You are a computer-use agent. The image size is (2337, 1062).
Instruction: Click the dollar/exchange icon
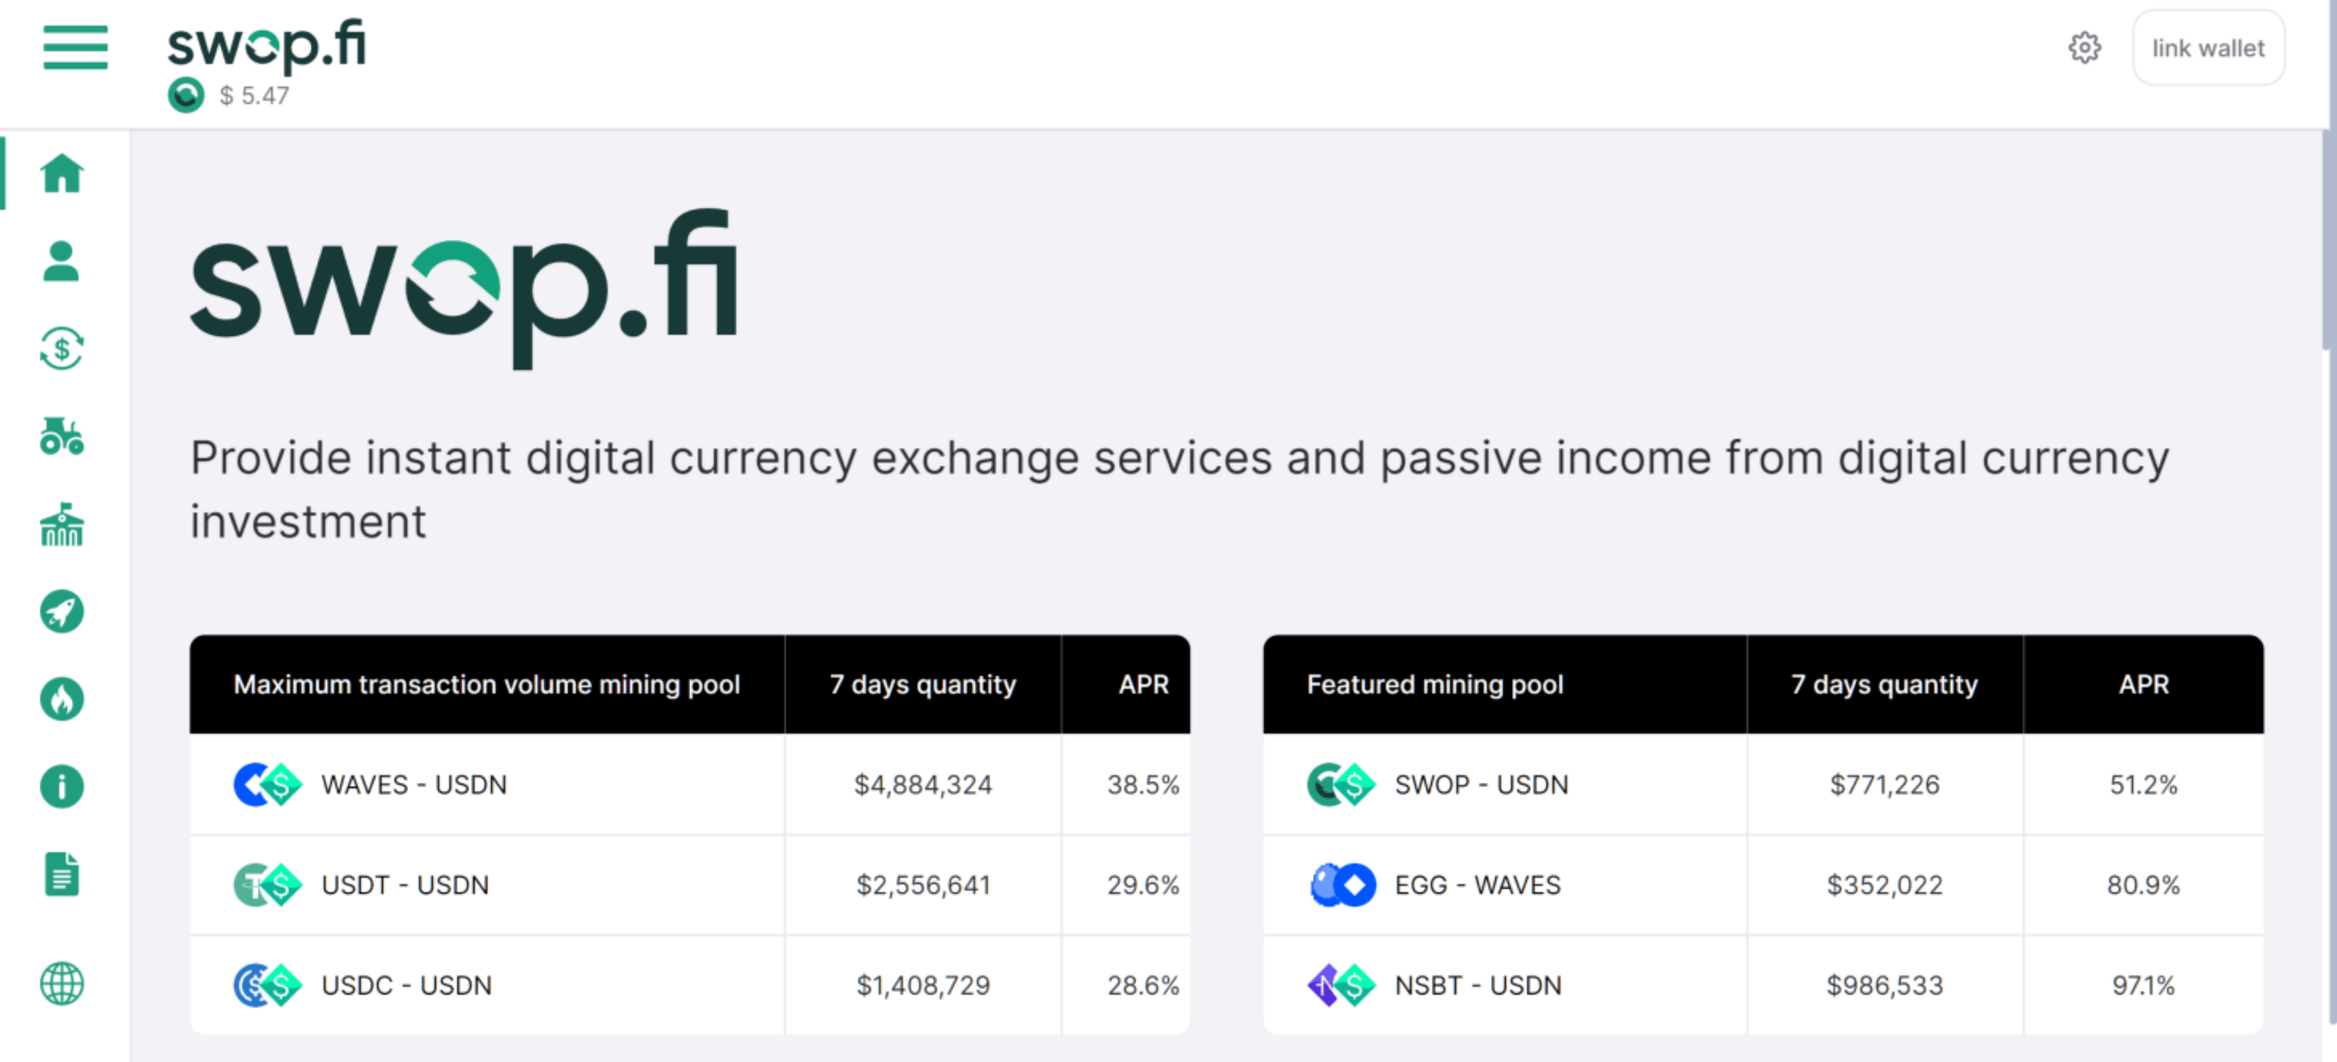[x=59, y=349]
